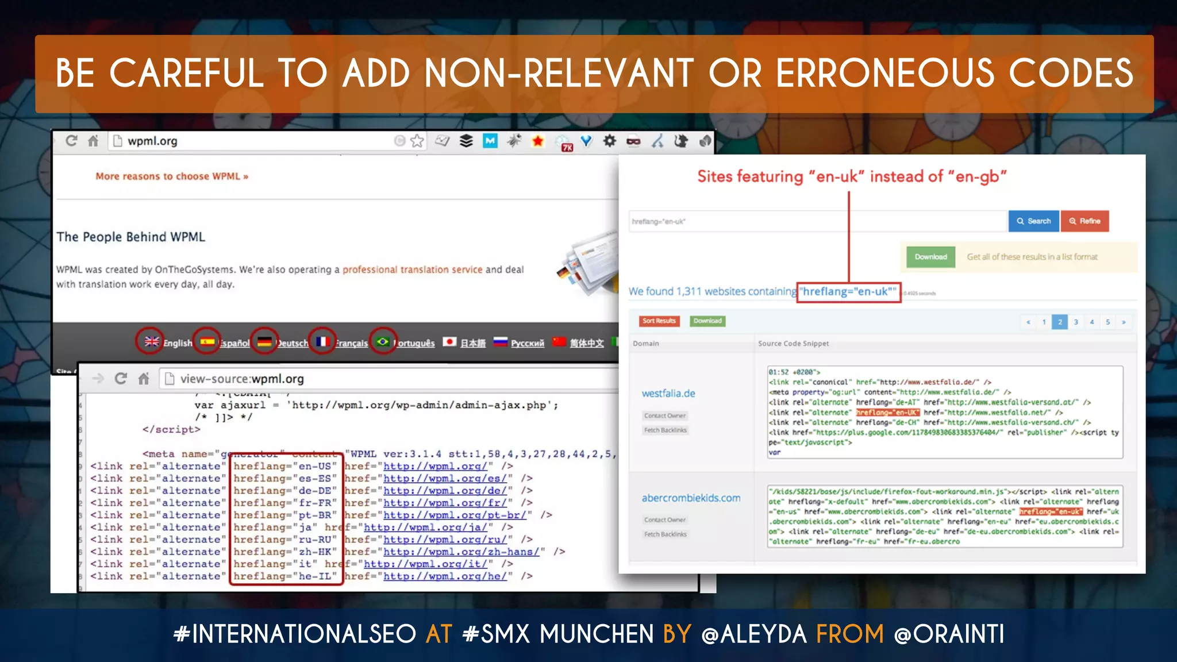Open results page 3
The width and height of the screenshot is (1177, 662).
click(1076, 322)
